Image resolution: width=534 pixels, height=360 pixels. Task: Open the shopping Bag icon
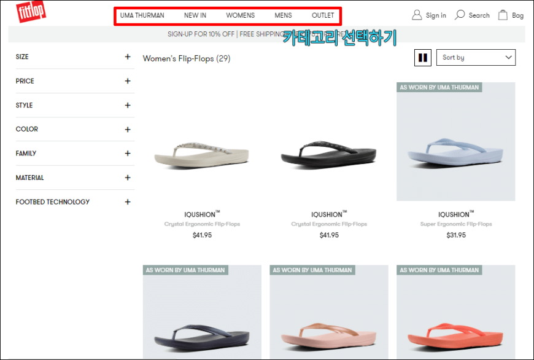pos(503,15)
